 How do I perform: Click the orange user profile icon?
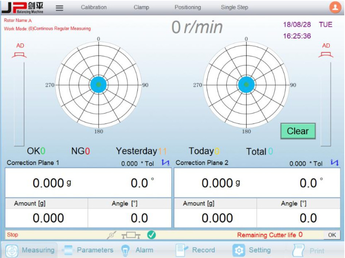tap(335, 8)
